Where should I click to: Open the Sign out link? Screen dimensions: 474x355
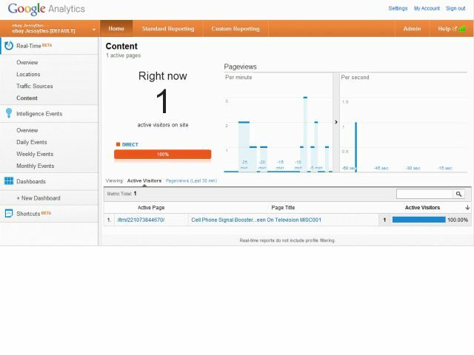tap(455, 8)
